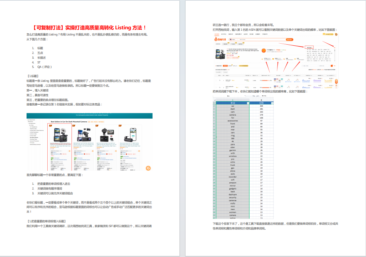Select column header "A" in the spreadsheet
The height and width of the screenshot is (257, 366).
tap(233, 100)
